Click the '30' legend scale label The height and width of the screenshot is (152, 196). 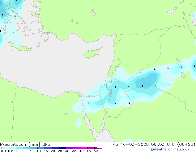coord(67,151)
